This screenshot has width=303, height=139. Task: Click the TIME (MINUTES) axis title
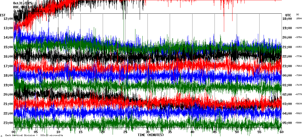coord(150,135)
